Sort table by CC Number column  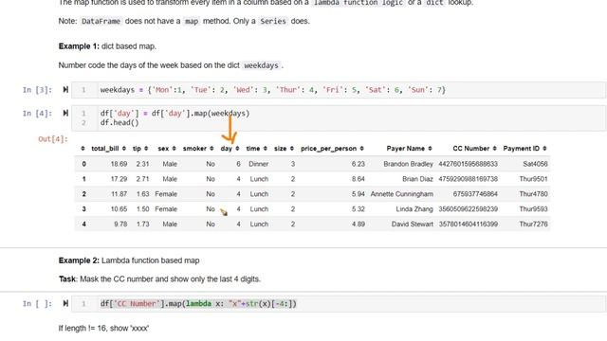[x=494, y=149]
